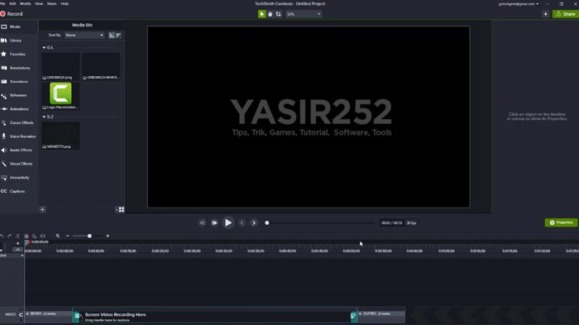Open the Share menu in menu bar

(x=51, y=3)
